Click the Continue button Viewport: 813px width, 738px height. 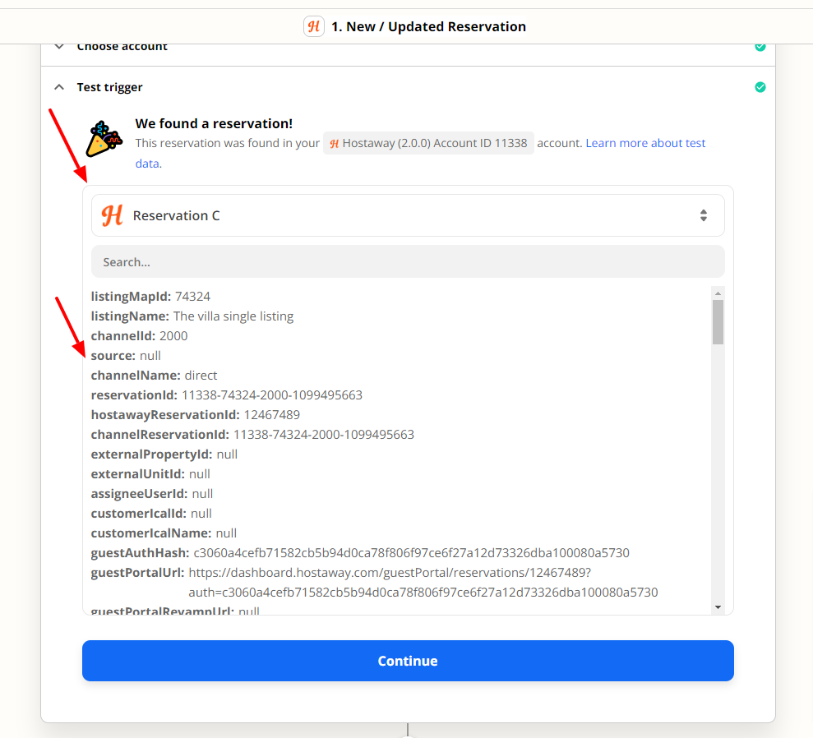pyautogui.click(x=408, y=661)
